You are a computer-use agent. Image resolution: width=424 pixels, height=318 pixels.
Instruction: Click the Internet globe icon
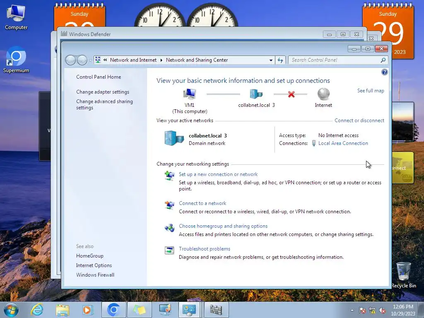point(323,94)
